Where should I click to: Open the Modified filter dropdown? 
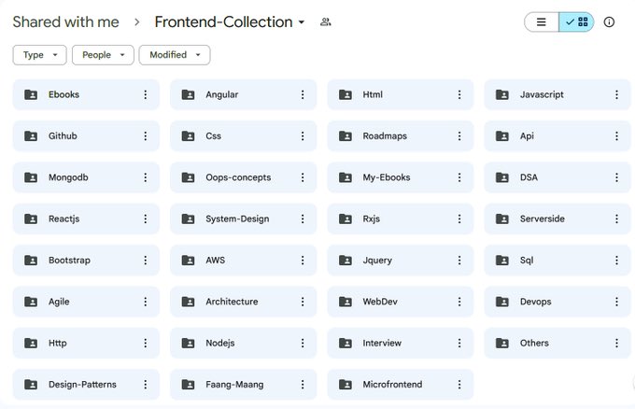point(175,55)
